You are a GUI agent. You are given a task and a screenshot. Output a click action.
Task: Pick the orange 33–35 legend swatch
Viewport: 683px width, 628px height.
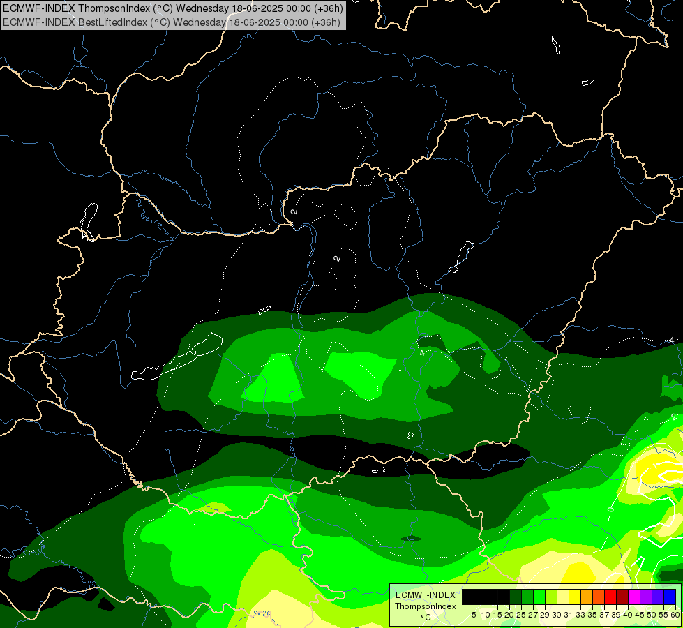click(587, 597)
